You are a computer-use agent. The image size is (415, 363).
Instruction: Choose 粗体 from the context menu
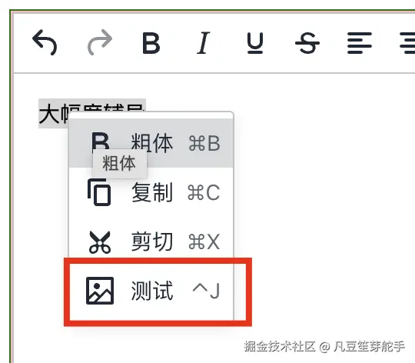[x=151, y=143]
